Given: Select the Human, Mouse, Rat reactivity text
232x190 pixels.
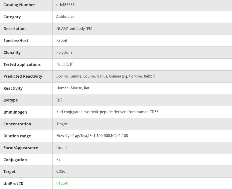Looking at the screenshot, I should [73, 88].
